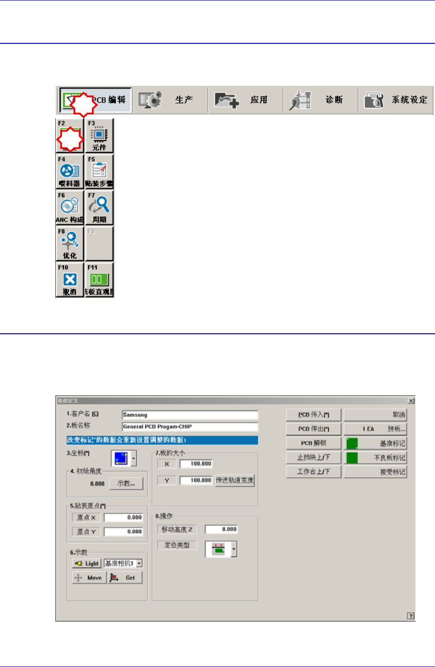The width and height of the screenshot is (435, 667).
Task: Open the 1 EA 拼板... array settings
Action: 375,429
